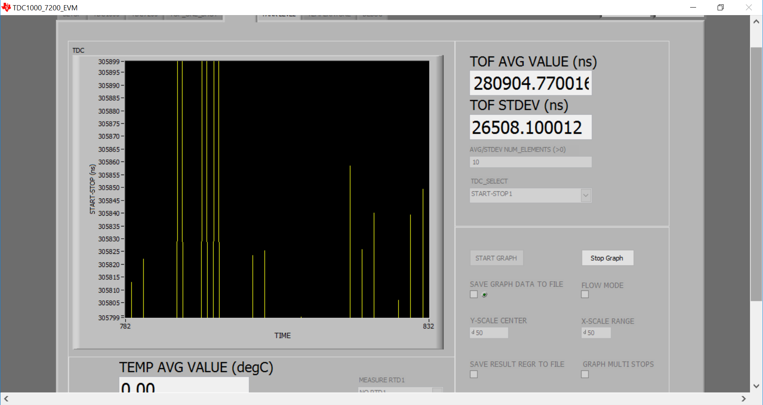The height and width of the screenshot is (405, 763).
Task: Click the y-axis maximum value 305899
Action: tap(109, 62)
